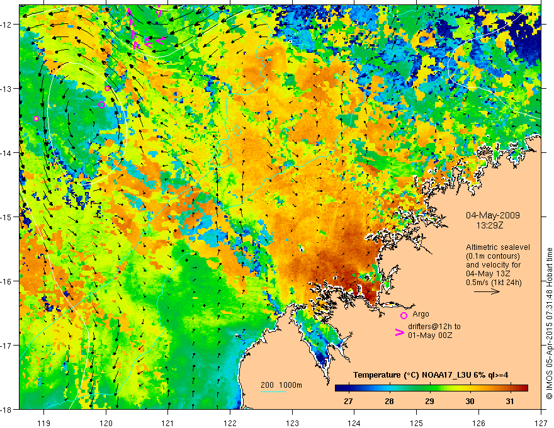Click the 200 1000m depth label
Image resolution: width=554 pixels, height=428 pixels.
click(x=281, y=385)
